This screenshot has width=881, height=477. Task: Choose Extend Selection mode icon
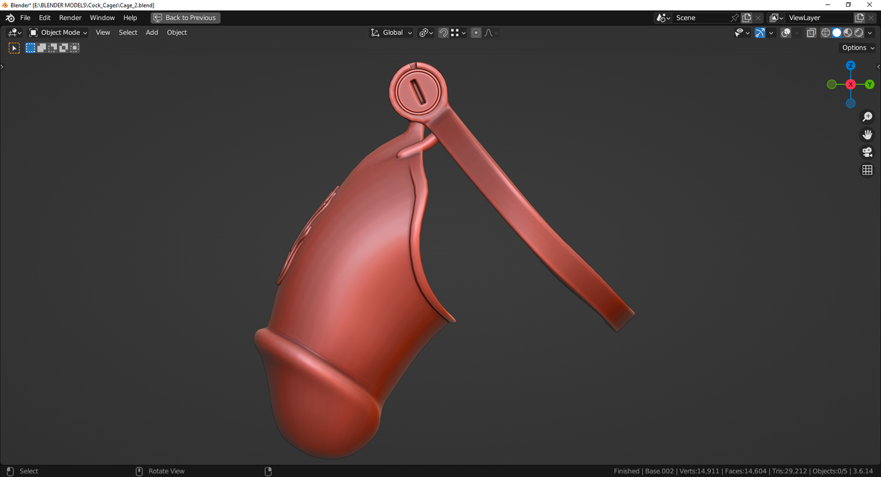[41, 47]
